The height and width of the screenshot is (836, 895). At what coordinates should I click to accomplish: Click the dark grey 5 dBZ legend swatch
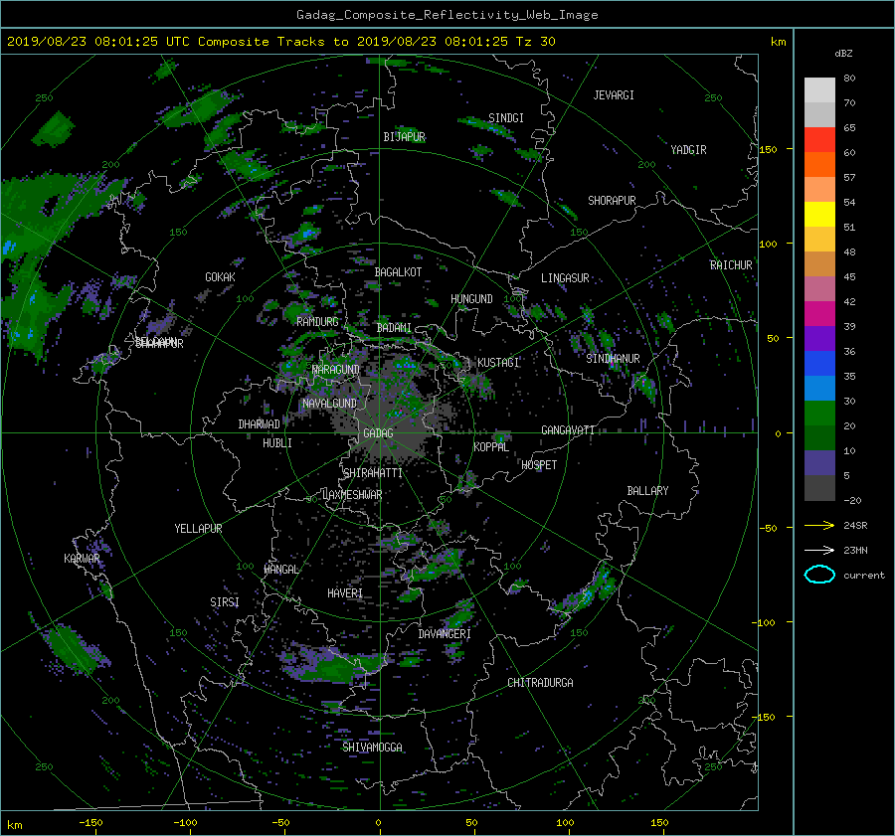819,487
